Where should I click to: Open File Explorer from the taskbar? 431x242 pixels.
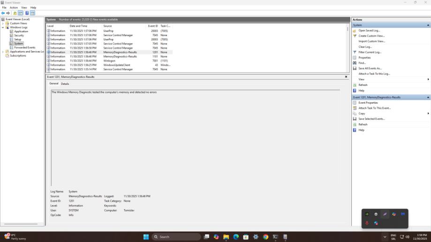coord(226,237)
